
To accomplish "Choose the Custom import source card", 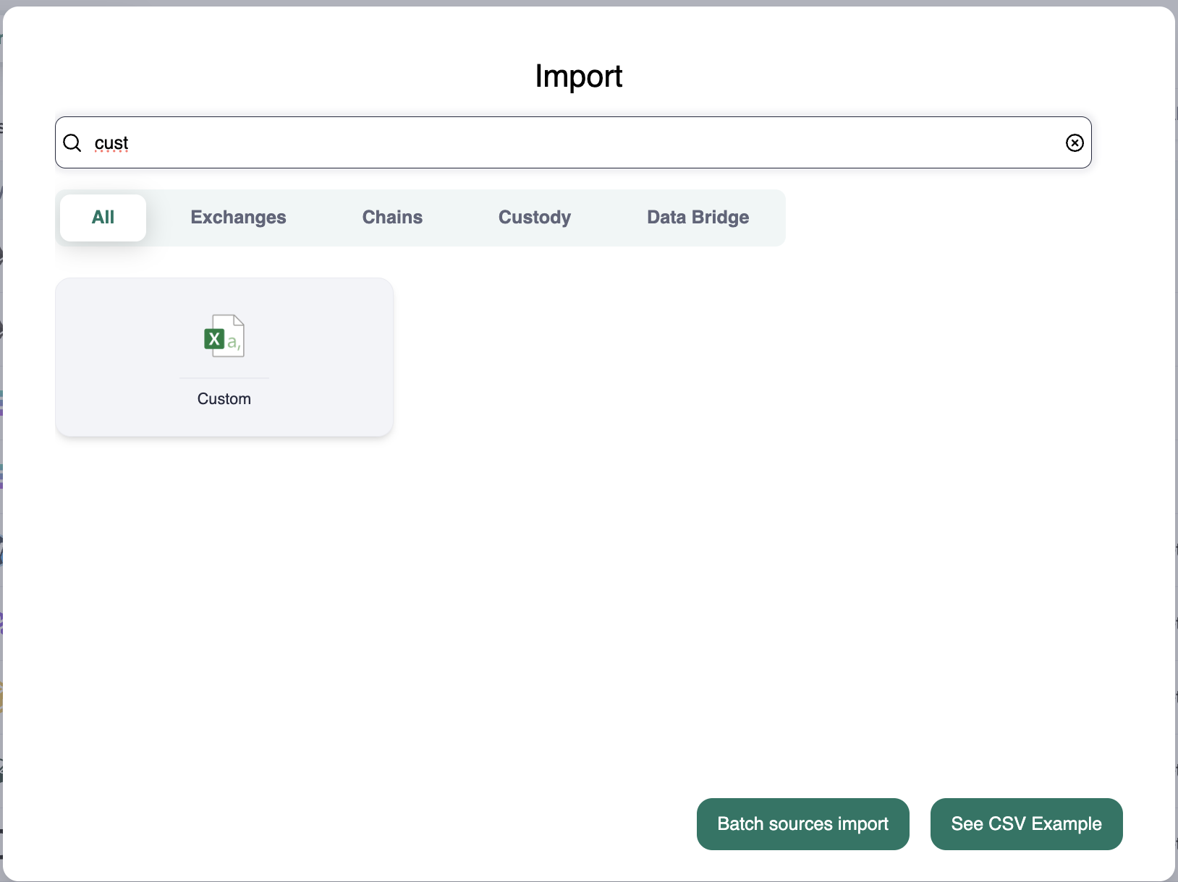I will (x=224, y=357).
